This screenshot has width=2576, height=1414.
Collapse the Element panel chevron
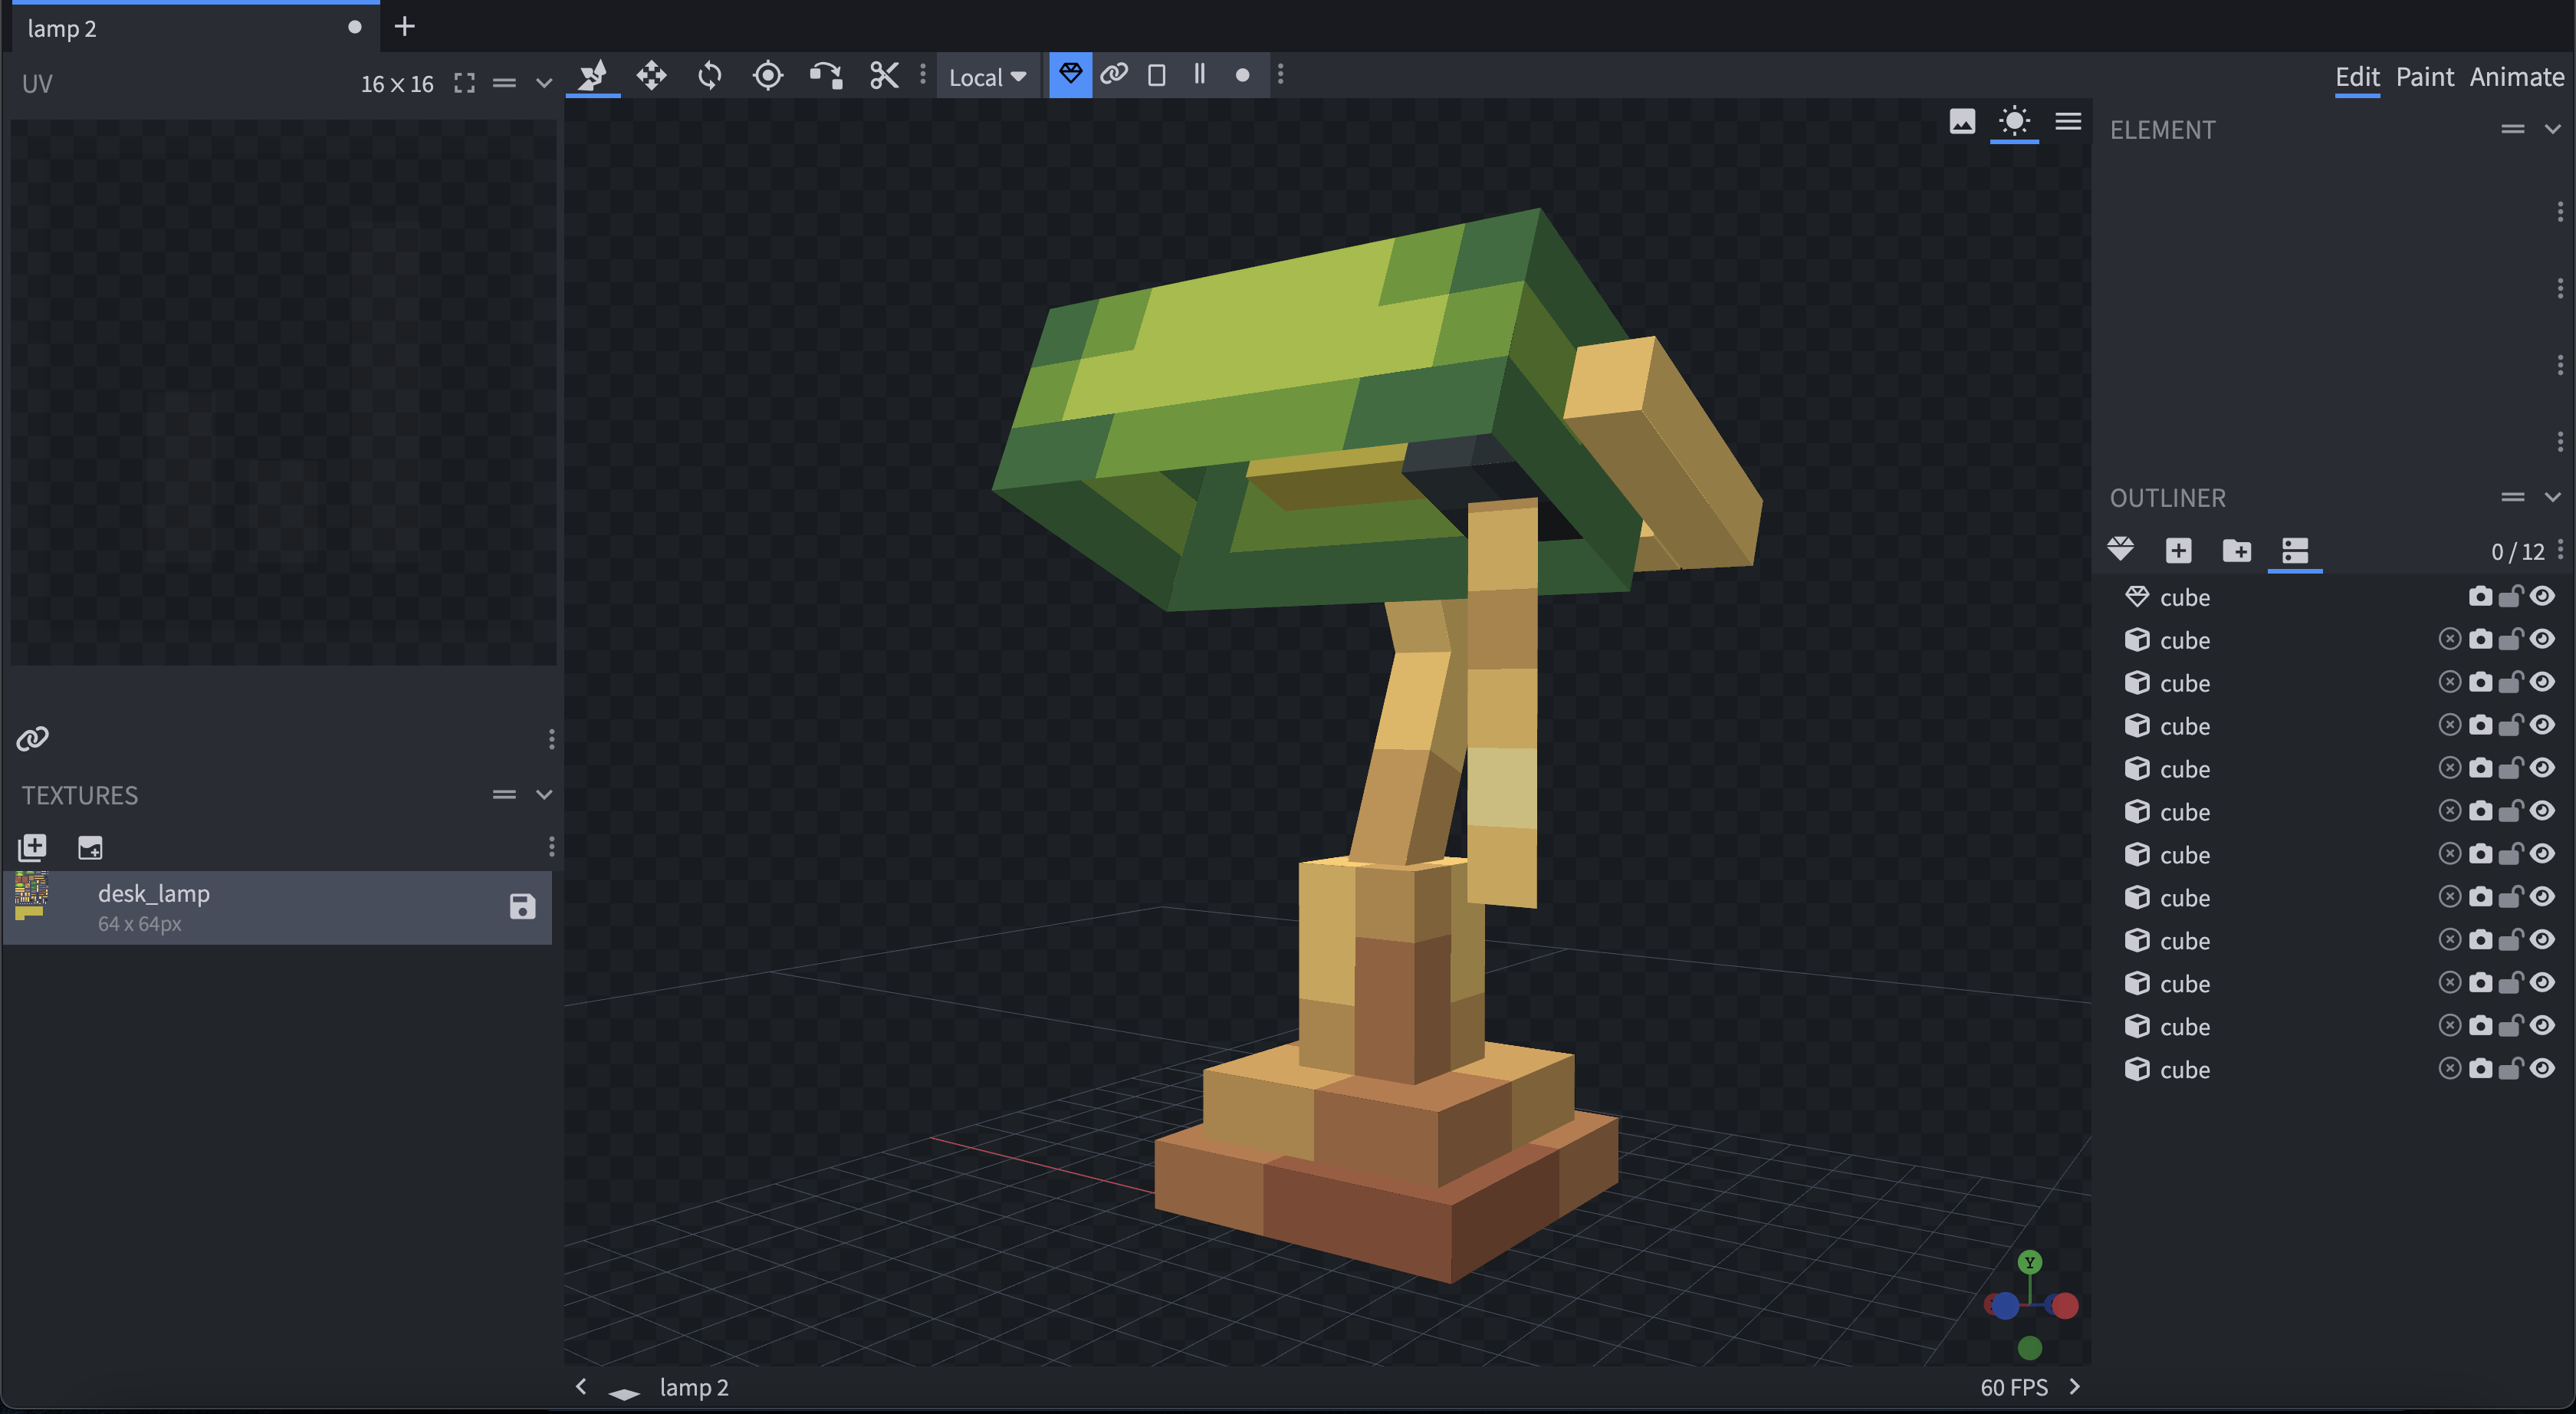point(2553,129)
